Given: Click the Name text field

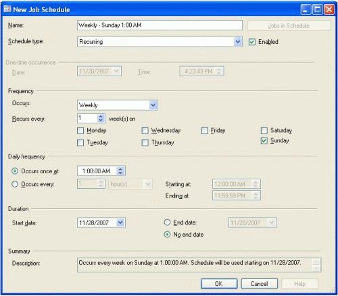Looking at the screenshot, I should pyautogui.click(x=160, y=25).
